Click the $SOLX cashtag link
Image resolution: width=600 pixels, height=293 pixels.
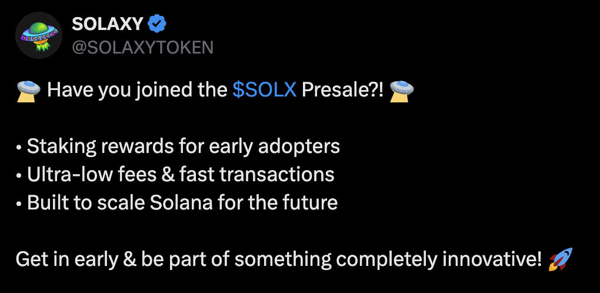click(264, 90)
